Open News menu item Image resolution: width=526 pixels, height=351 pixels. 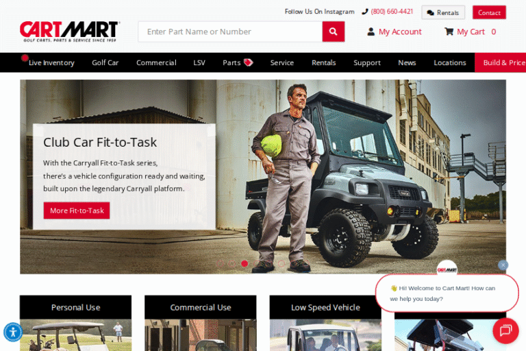click(407, 63)
